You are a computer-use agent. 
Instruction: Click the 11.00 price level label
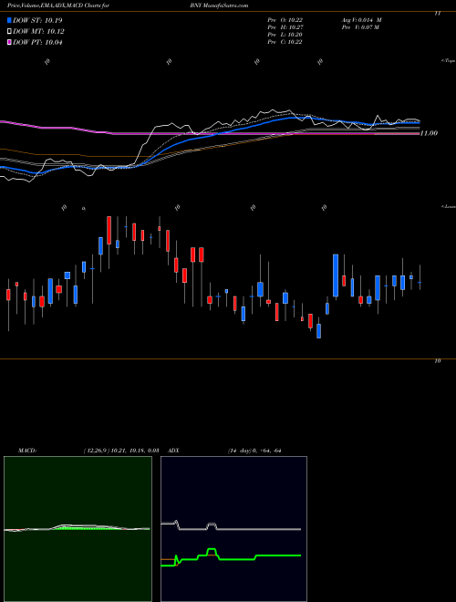[429, 133]
